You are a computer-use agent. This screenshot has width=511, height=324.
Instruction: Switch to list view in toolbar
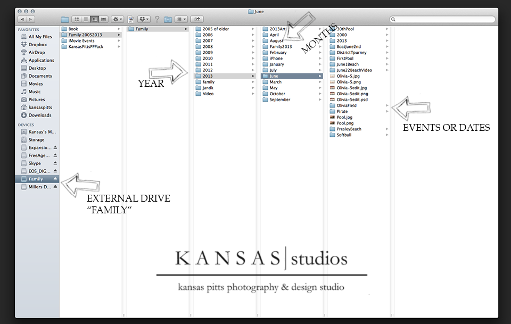(85, 19)
